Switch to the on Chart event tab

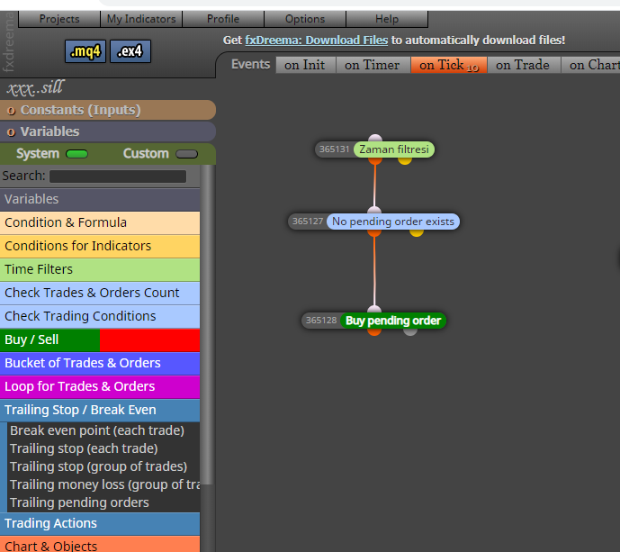point(590,65)
